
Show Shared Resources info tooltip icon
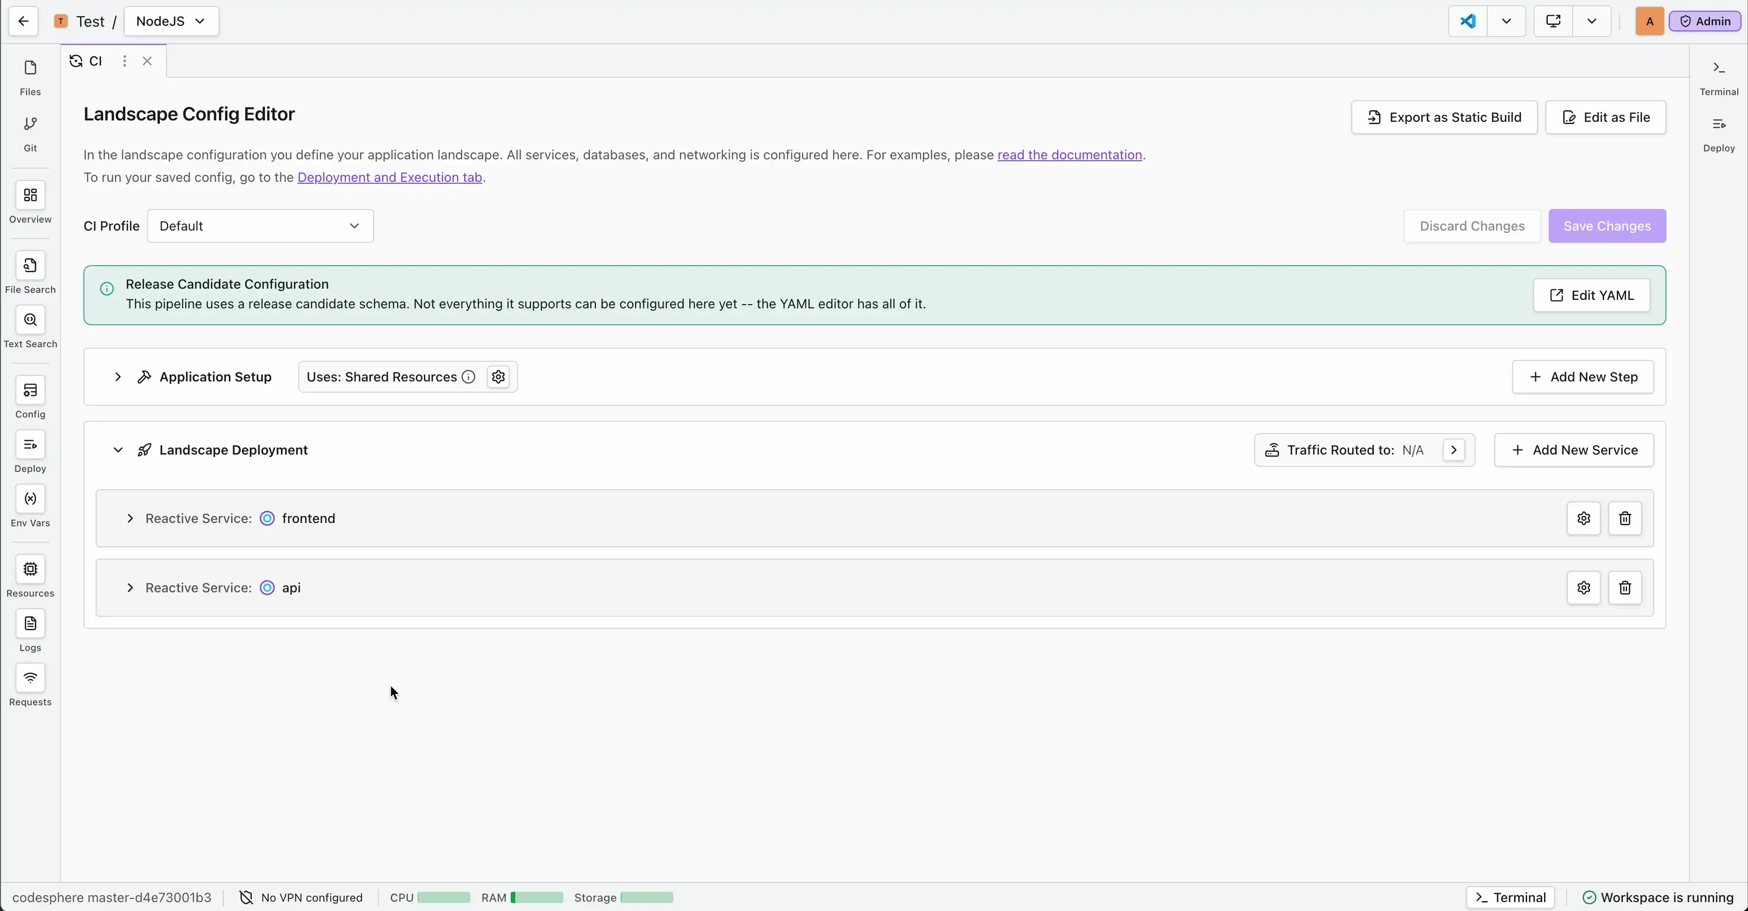click(468, 376)
